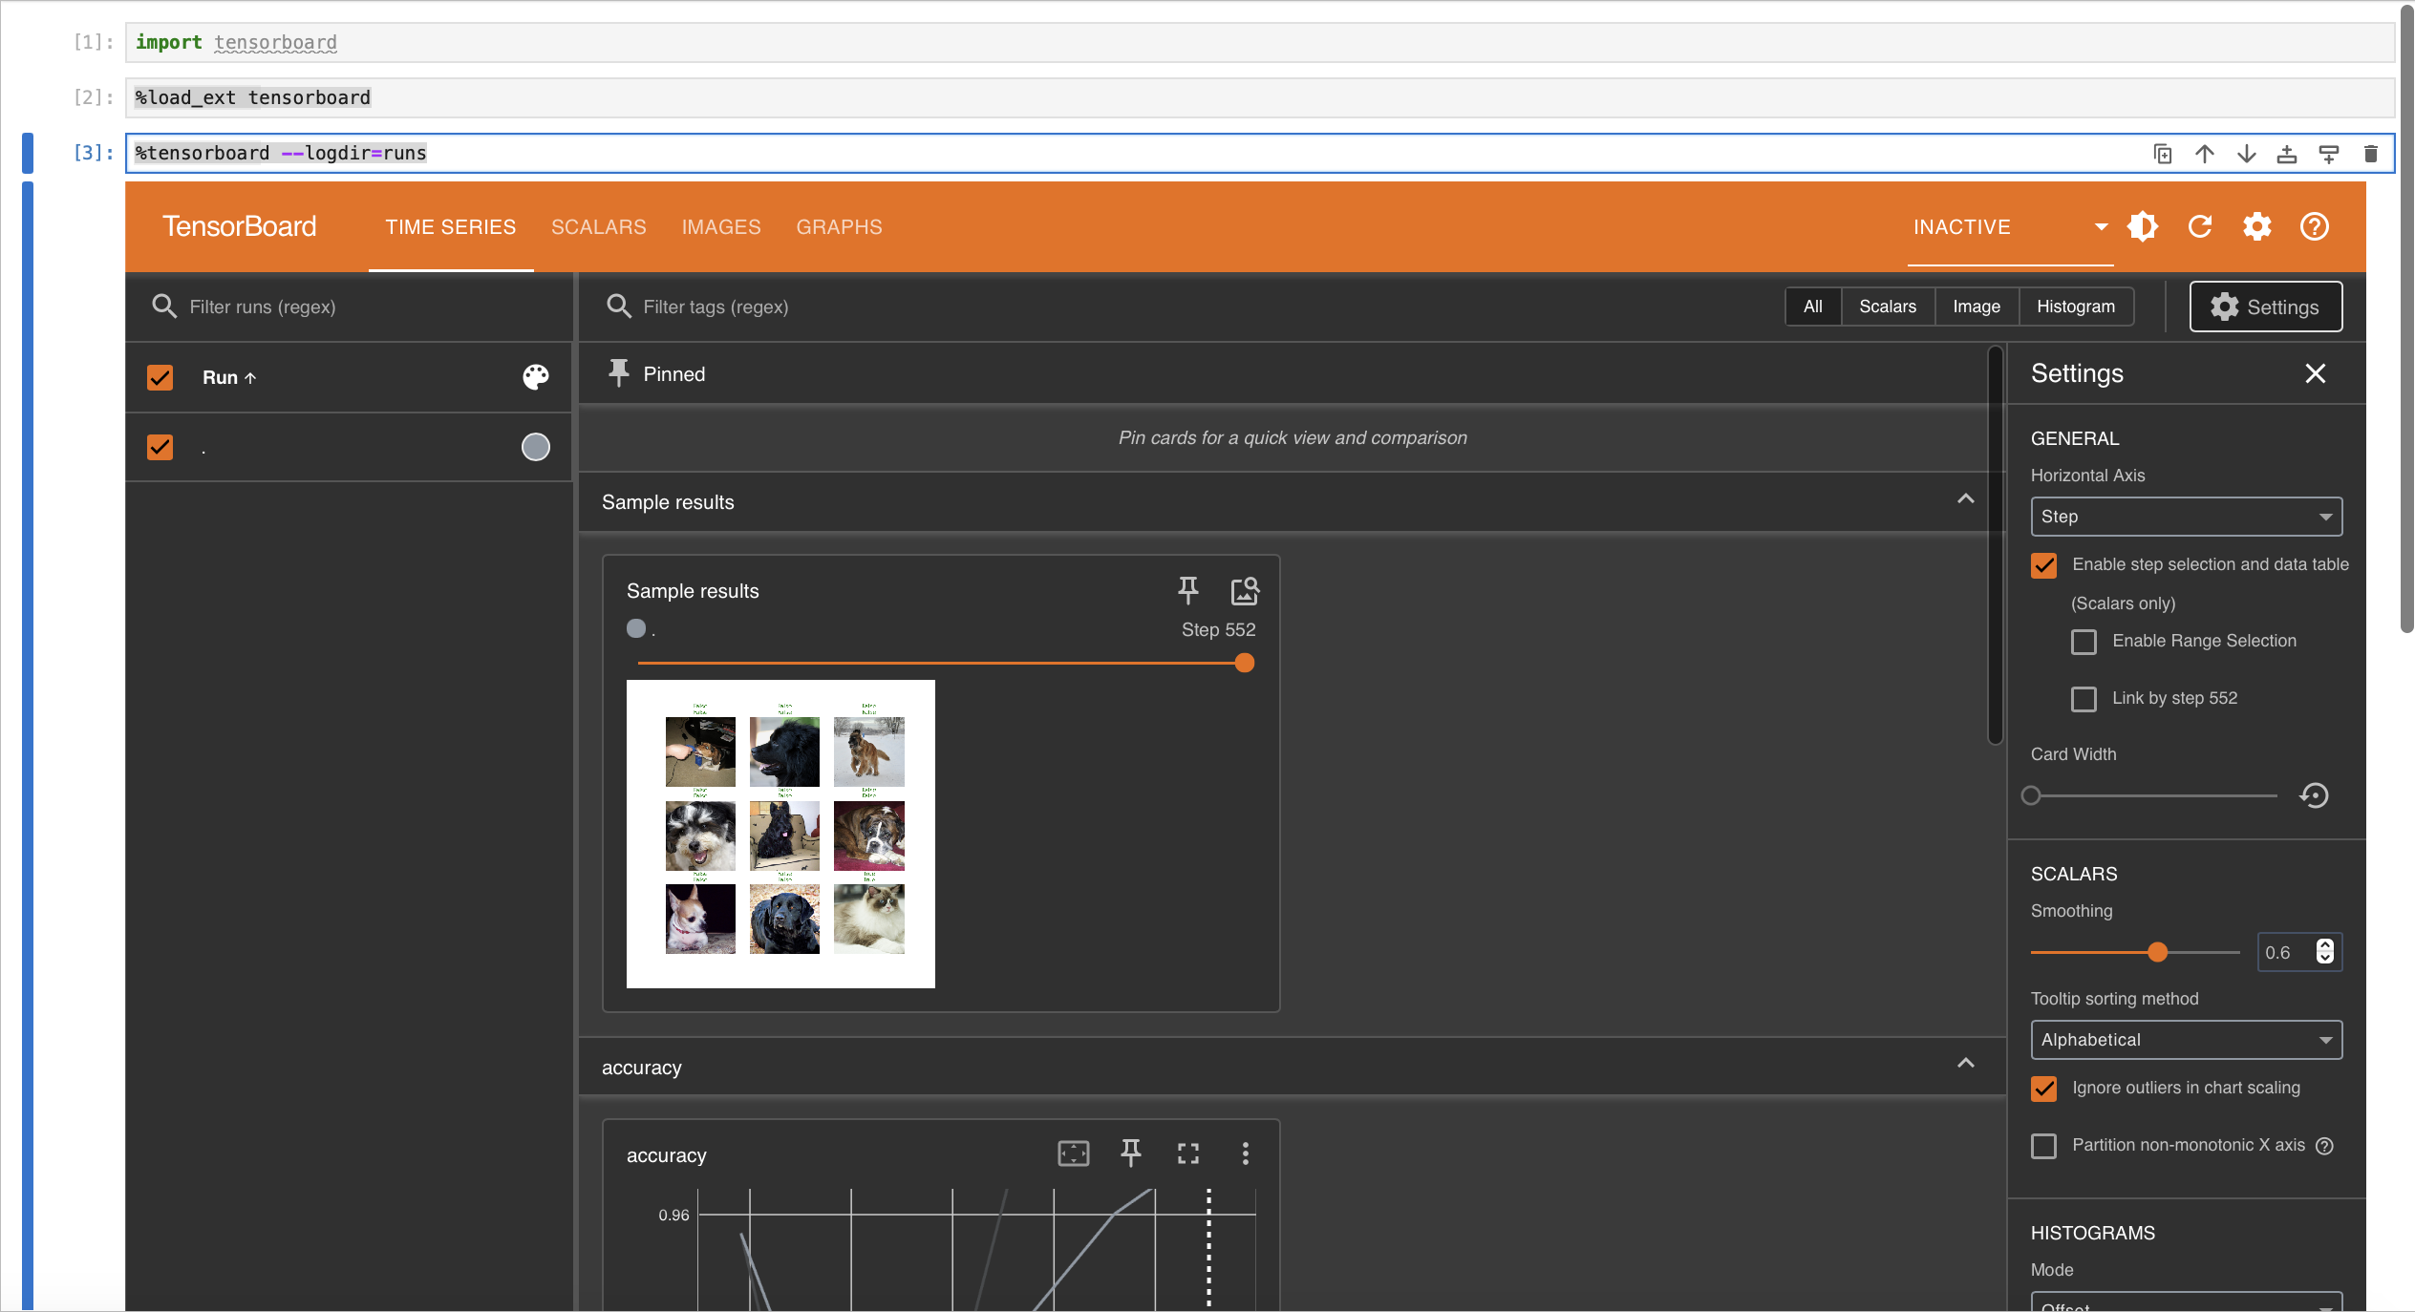This screenshot has height=1312, width=2415.
Task: Open the help question mark icon
Action: pyautogui.click(x=2314, y=226)
